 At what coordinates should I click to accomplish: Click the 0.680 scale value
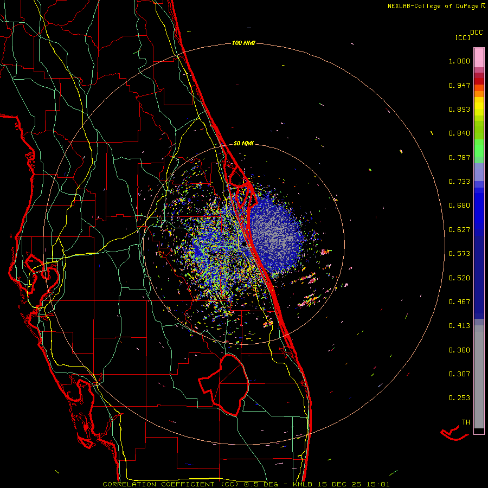tap(459, 206)
